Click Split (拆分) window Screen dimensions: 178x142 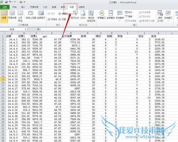click(129, 12)
